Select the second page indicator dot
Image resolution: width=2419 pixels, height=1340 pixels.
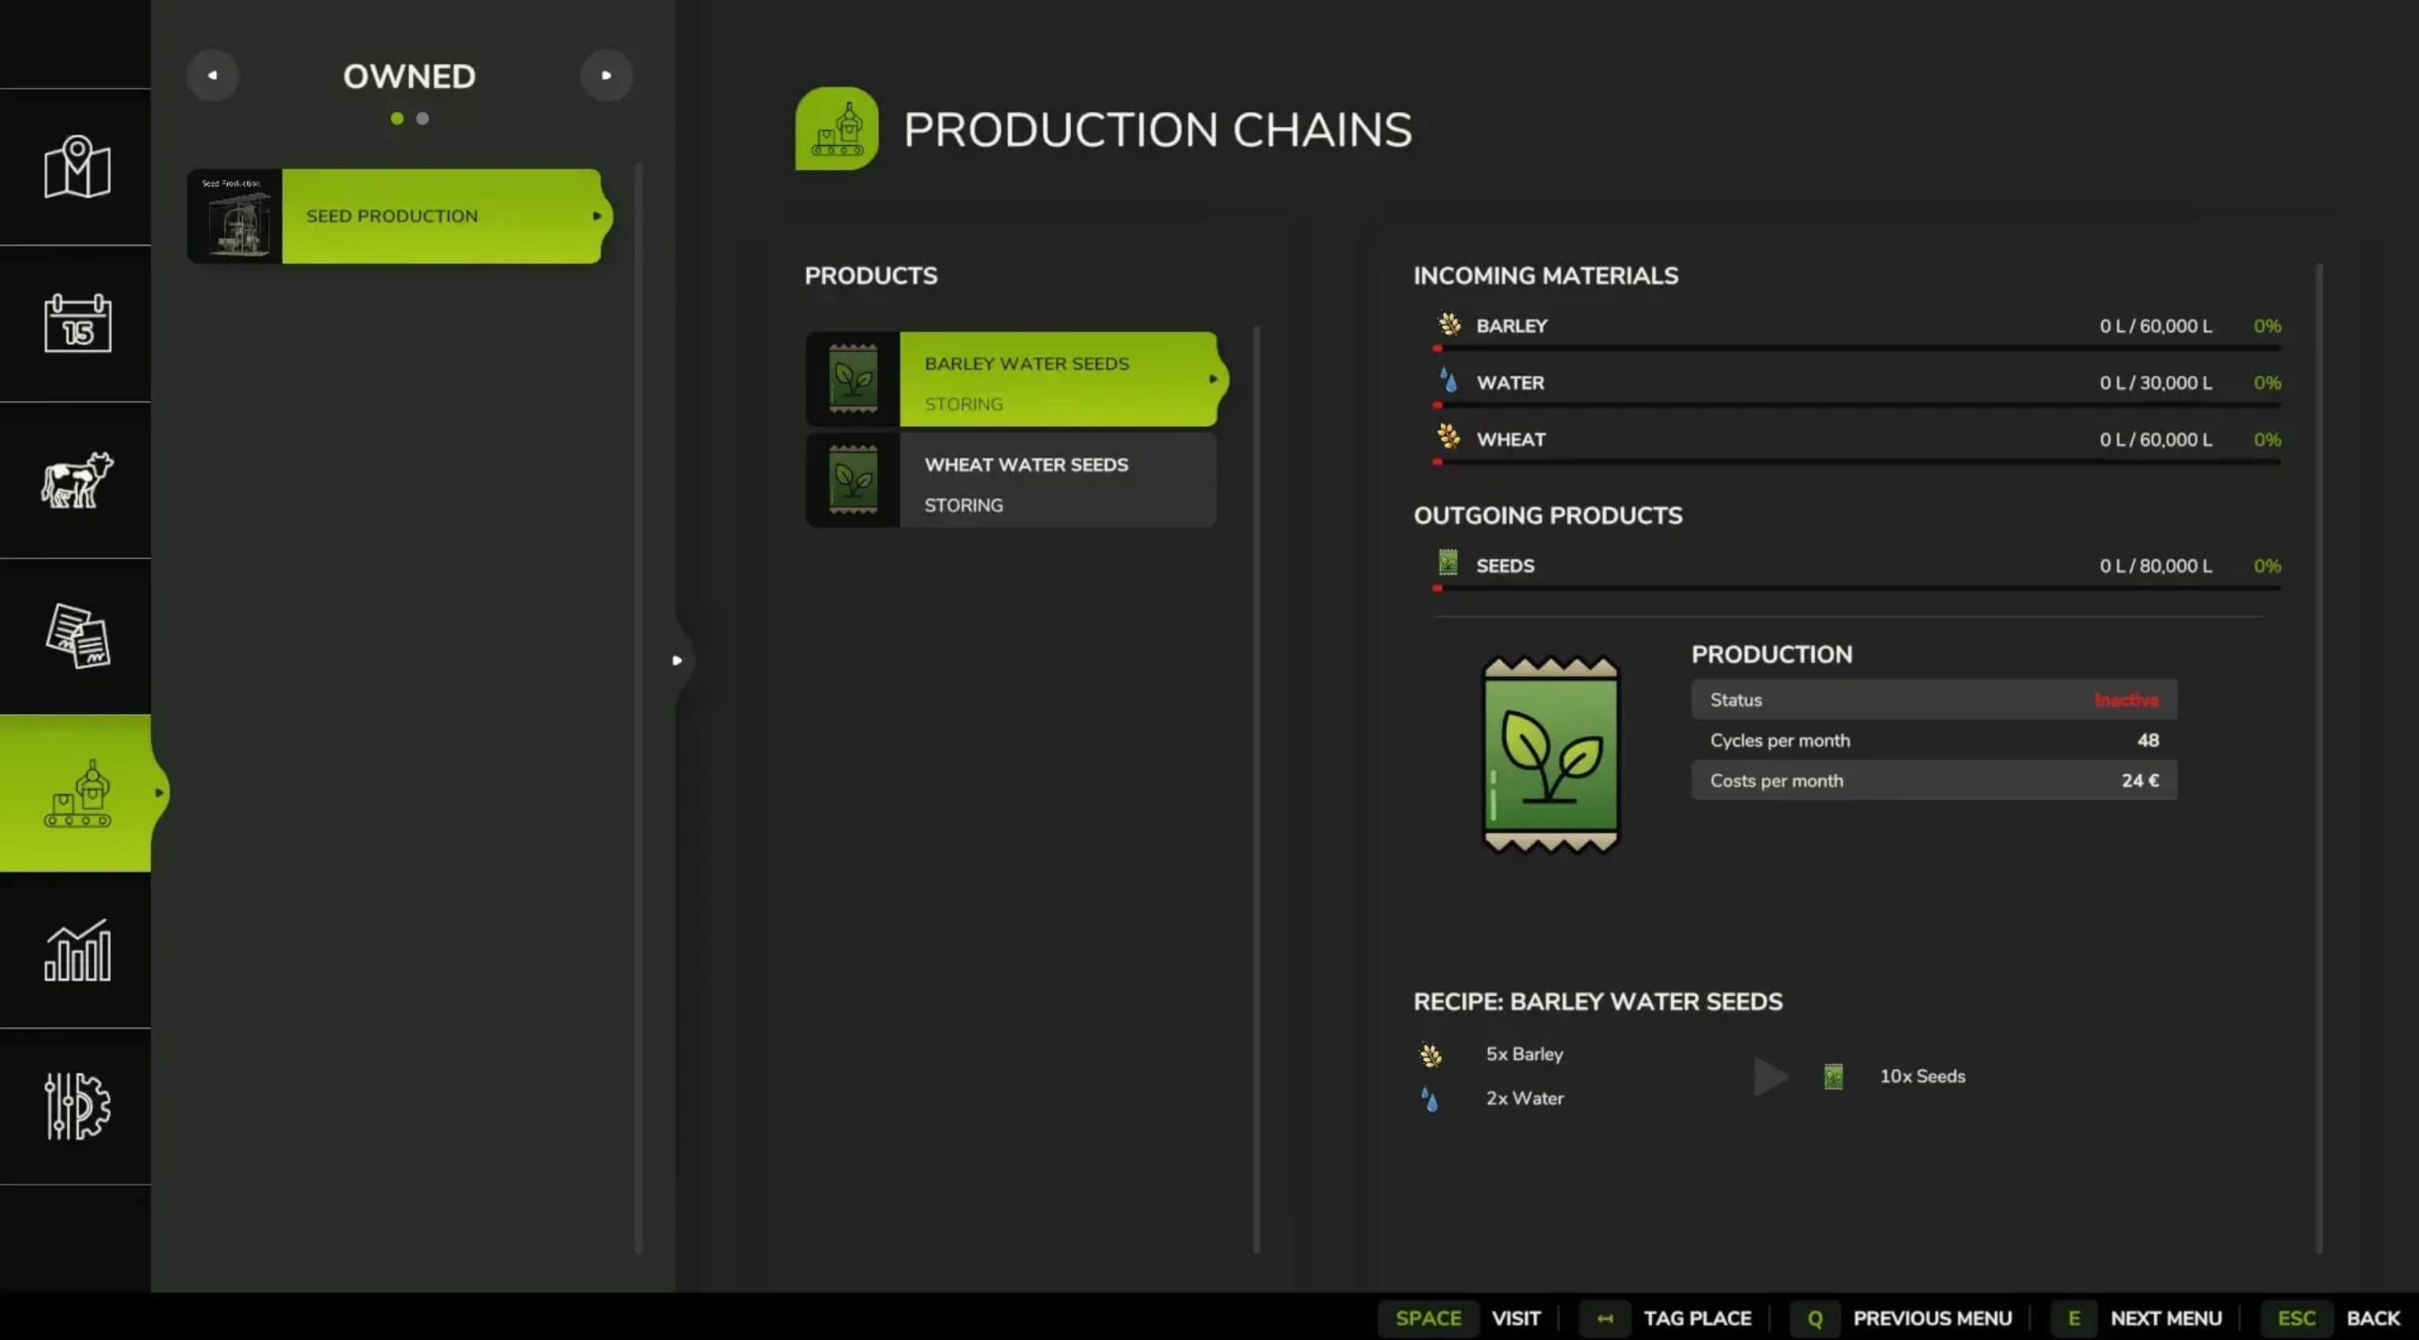(x=422, y=118)
